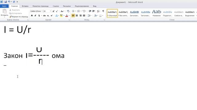
Task: Switch to Рассылки tab
Action: tap(67, 6)
